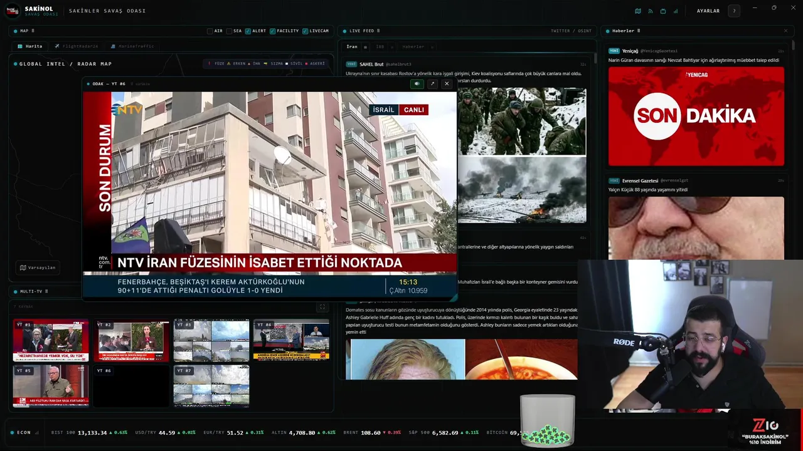Click the GLOBAL INTEL / RADAR MAP heading
The height and width of the screenshot is (451, 803).
(65, 64)
